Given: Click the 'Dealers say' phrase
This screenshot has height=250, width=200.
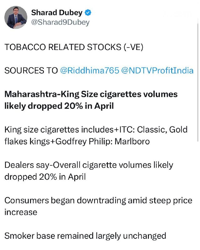Looking at the screenshot, I should (26, 165).
